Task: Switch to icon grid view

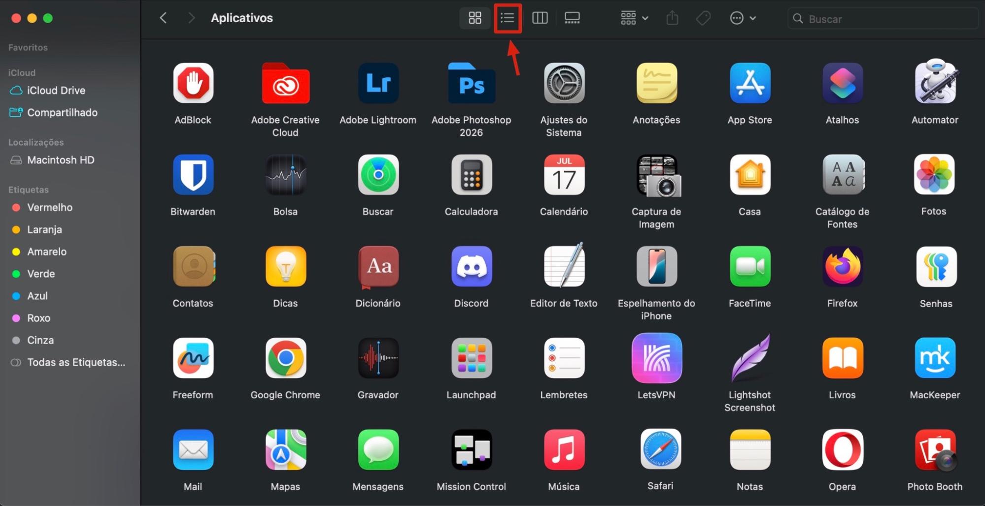Action: click(474, 18)
